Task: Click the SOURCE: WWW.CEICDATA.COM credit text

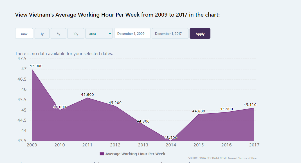Action: (x=207, y=158)
